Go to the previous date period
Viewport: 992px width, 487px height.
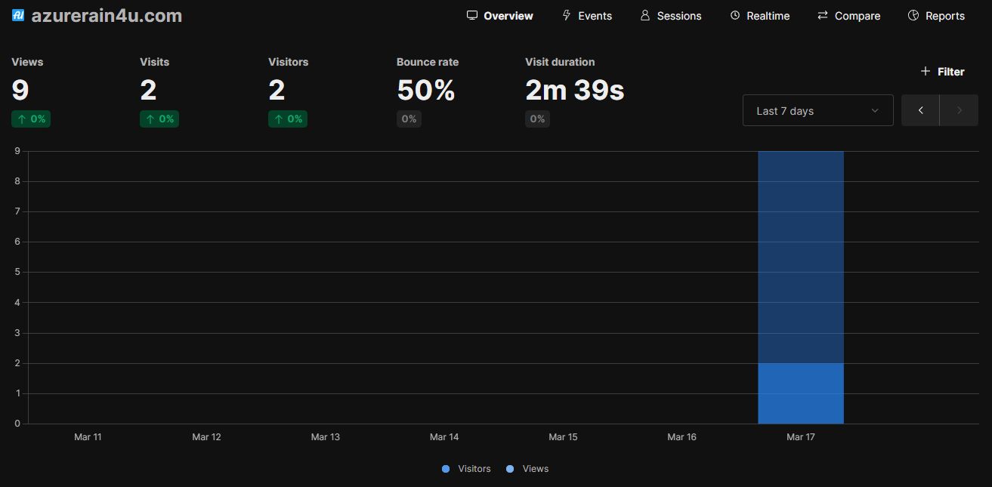pos(920,110)
